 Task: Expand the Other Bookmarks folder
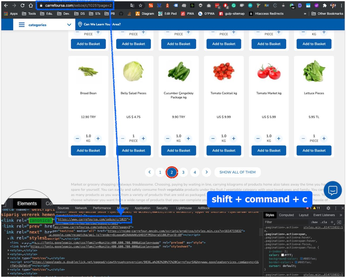(x=327, y=14)
